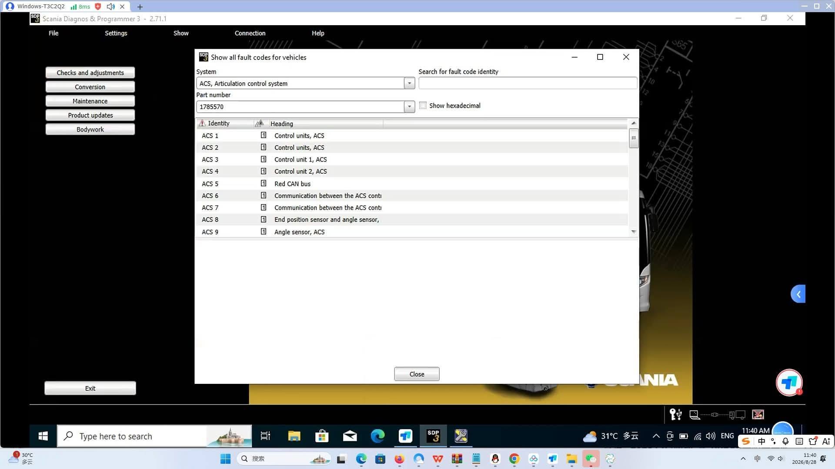Click the computer-to-vehicle connection status icon
This screenshot has width=835, height=469.
coord(718,415)
